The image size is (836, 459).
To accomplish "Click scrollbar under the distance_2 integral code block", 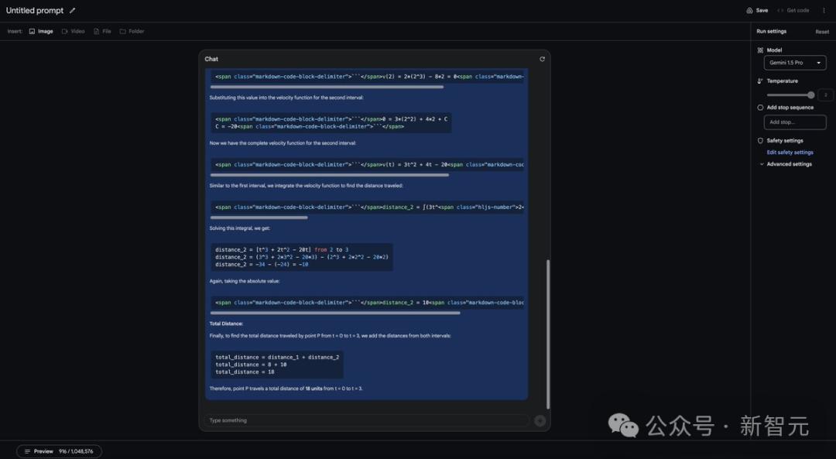I will [259, 218].
